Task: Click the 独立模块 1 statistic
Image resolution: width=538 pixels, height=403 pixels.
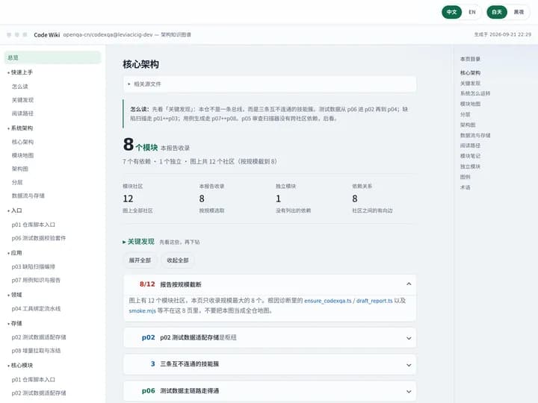Action: tap(294, 199)
